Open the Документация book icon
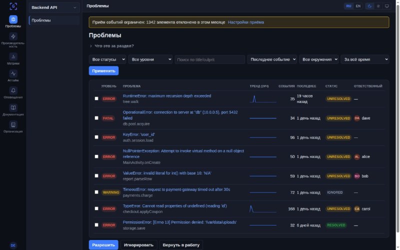The width and height of the screenshot is (400, 250). 13,107
